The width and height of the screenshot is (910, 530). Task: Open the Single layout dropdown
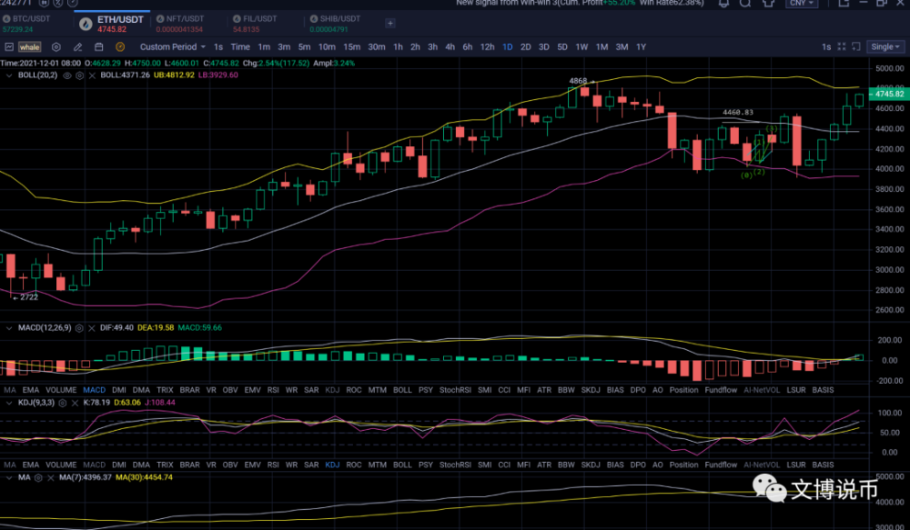coord(885,47)
